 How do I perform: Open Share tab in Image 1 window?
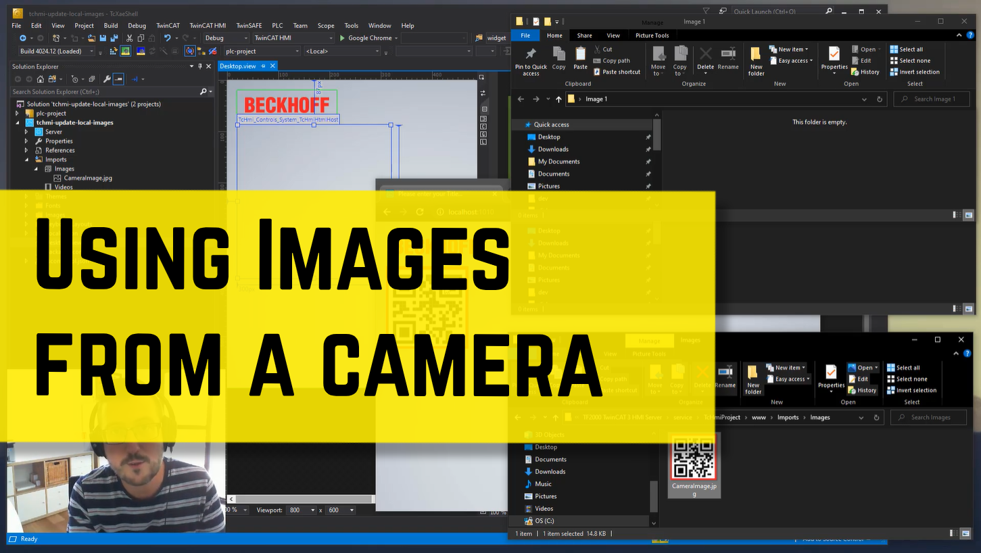click(x=585, y=36)
